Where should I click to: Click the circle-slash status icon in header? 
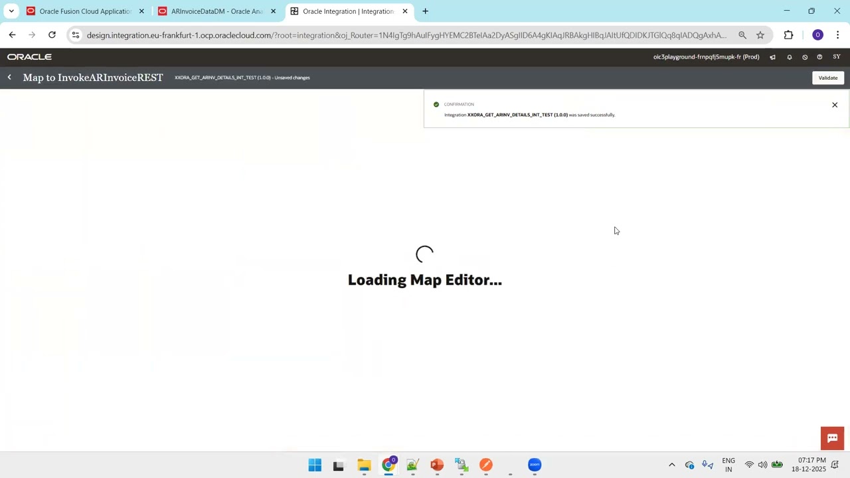coord(805,57)
